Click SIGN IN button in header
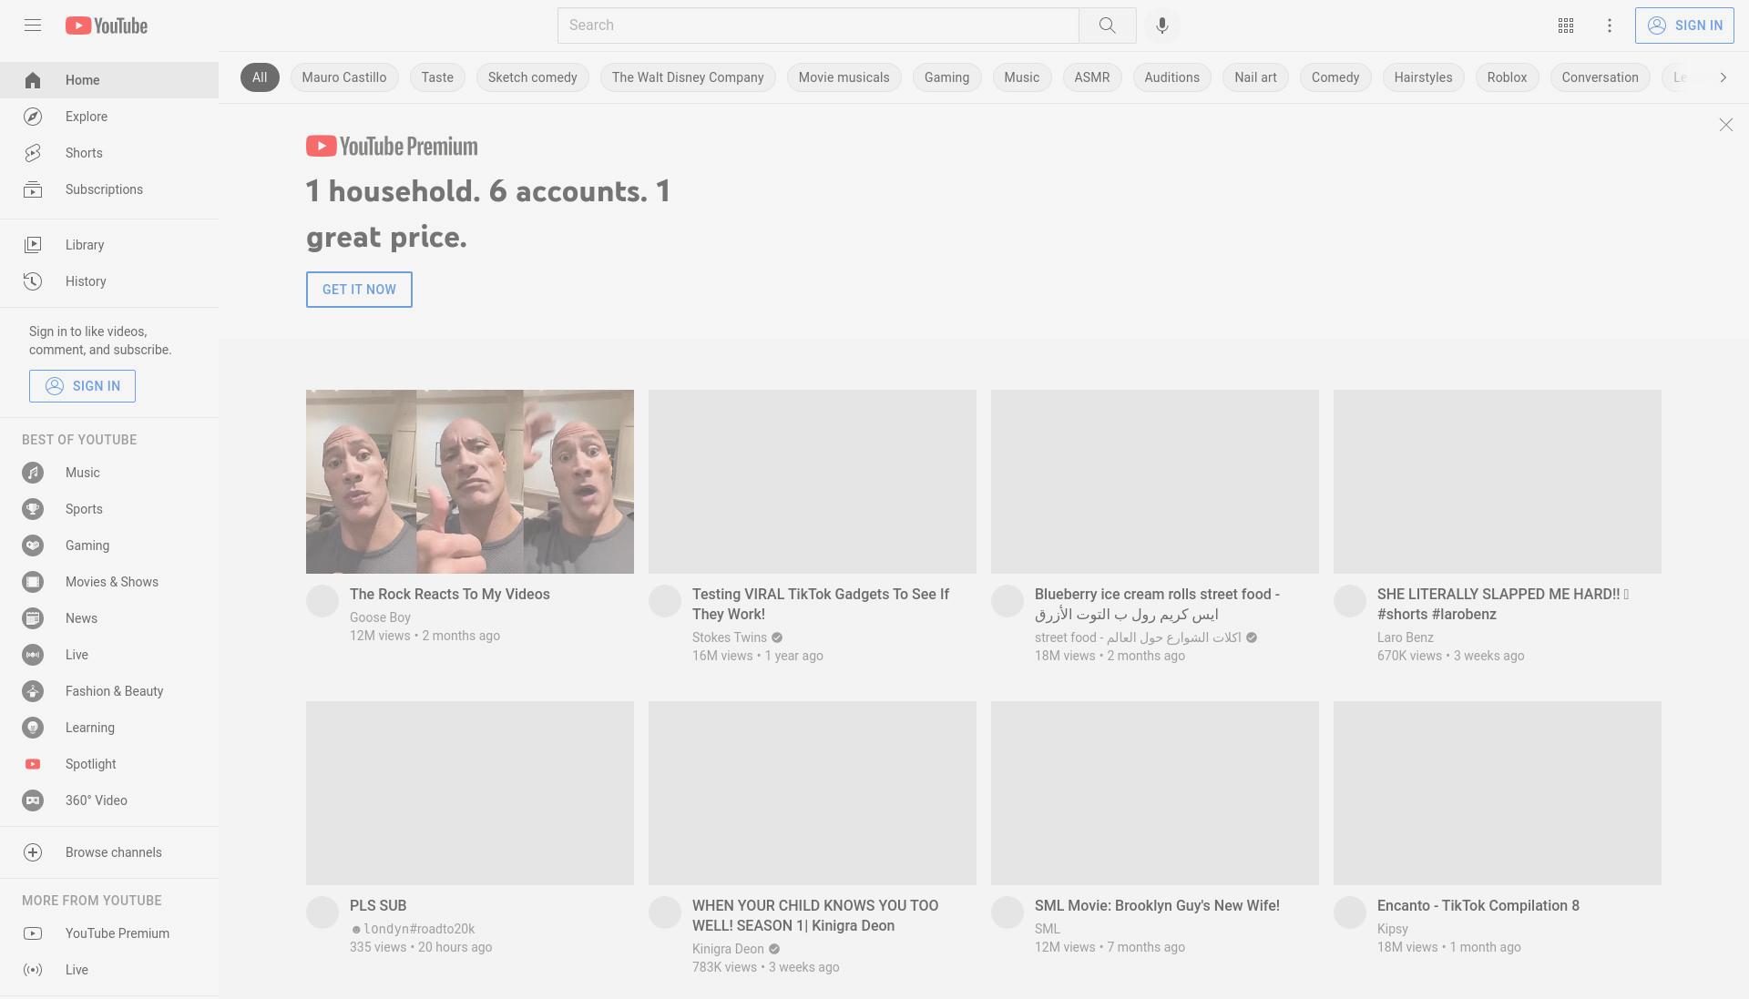 1684,25
